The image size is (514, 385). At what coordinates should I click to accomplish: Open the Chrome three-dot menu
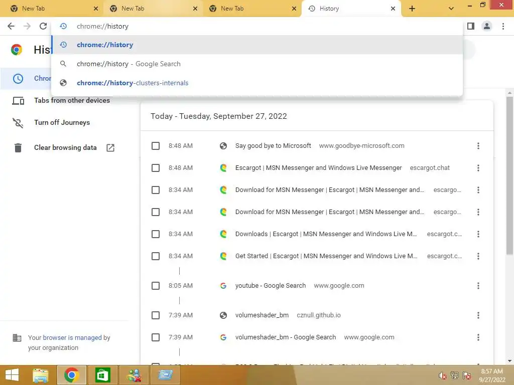point(503,26)
